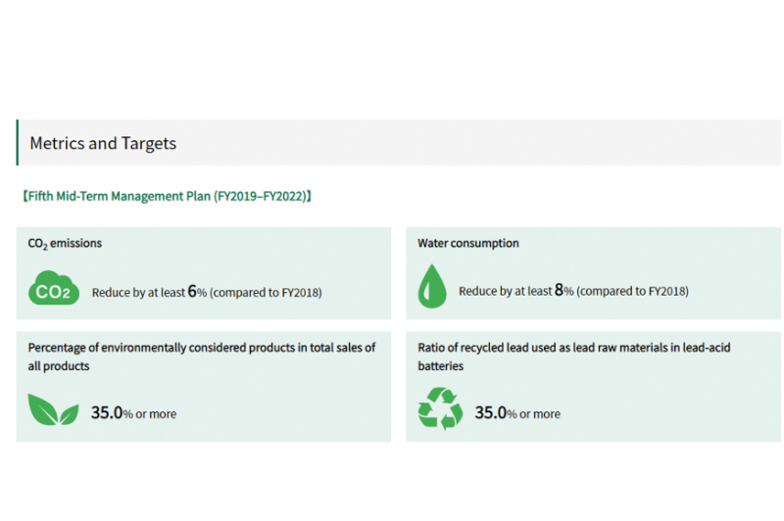Click the CO2 cloud icon

[54, 290]
